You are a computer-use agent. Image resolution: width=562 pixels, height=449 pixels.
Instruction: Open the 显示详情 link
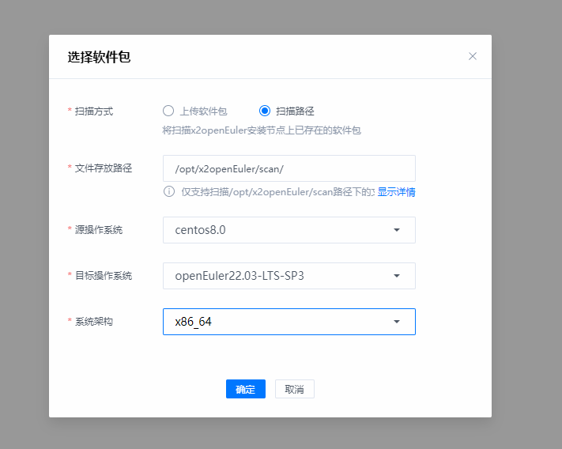[396, 192]
